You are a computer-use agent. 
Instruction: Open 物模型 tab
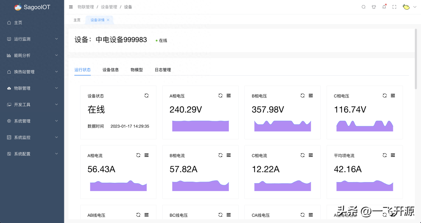137,70
